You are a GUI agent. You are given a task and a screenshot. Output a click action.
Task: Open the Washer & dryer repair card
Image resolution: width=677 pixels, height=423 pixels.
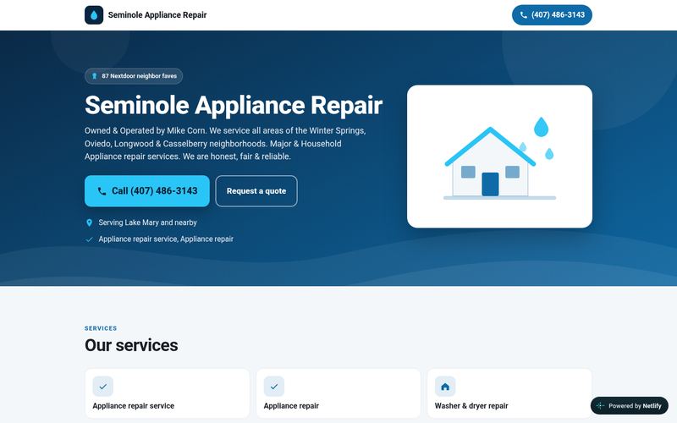[x=509, y=393]
